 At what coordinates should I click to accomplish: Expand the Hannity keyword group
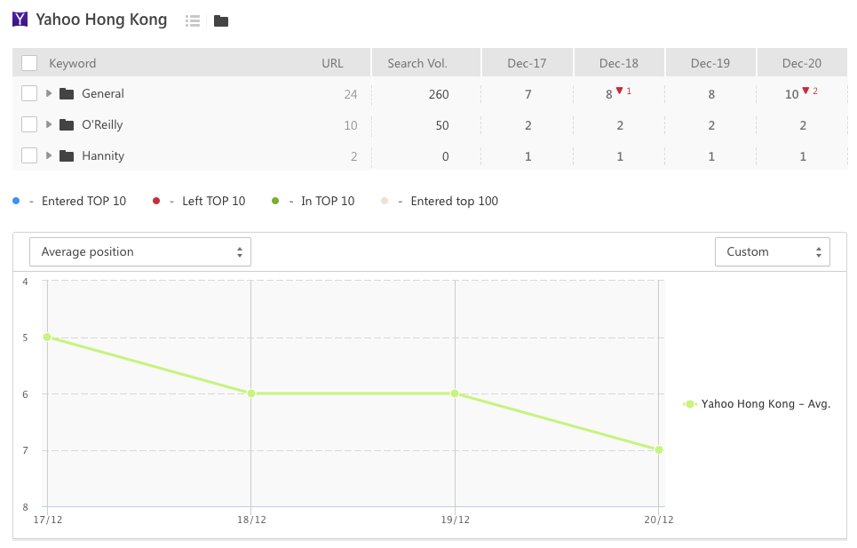[x=49, y=155]
